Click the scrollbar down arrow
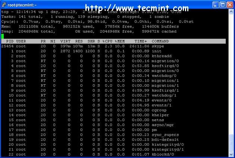Image resolution: width=235 pixels, height=158 pixels. coord(231,154)
